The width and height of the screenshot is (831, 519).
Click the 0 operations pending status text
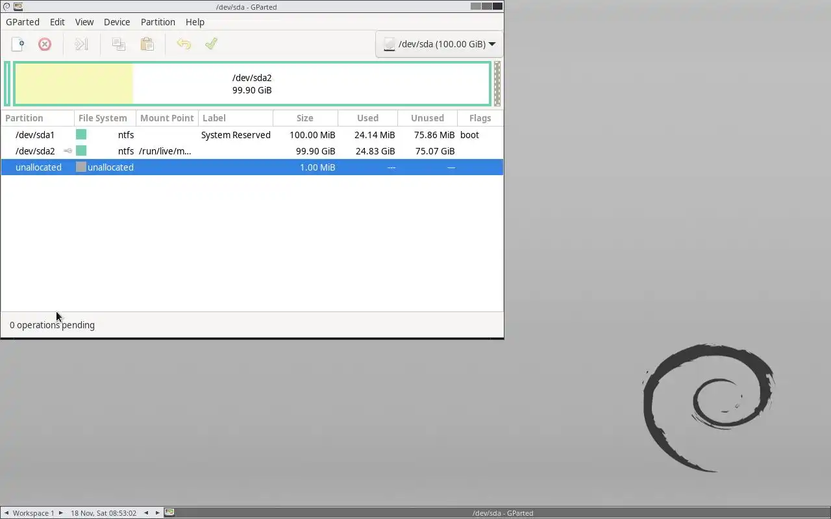tap(52, 325)
